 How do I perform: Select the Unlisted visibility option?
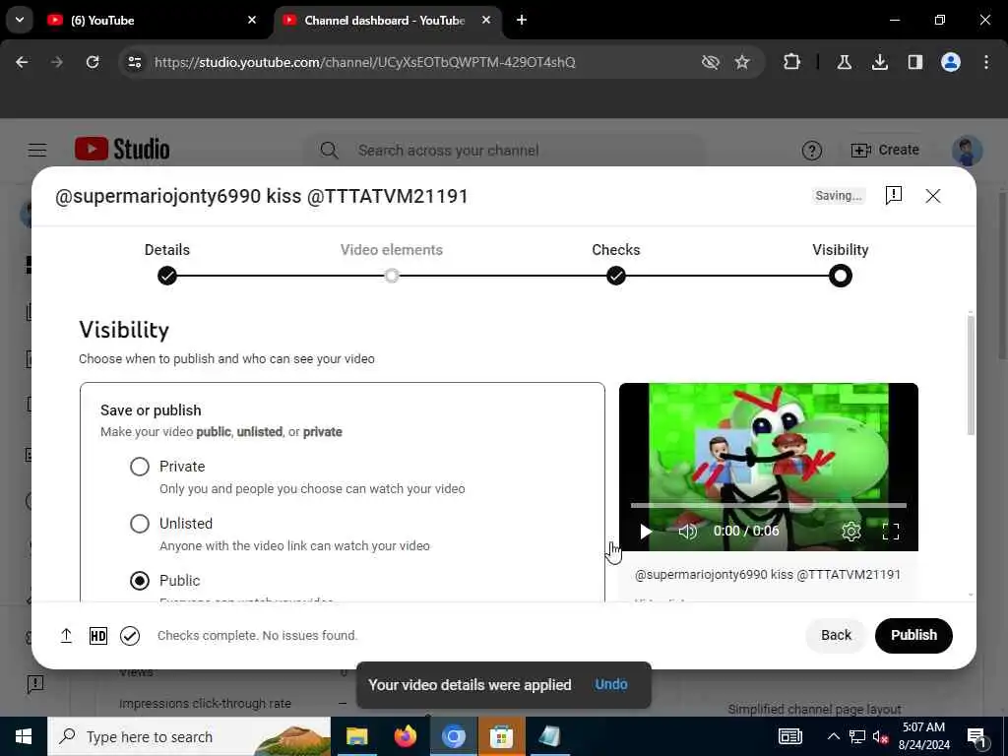140,524
